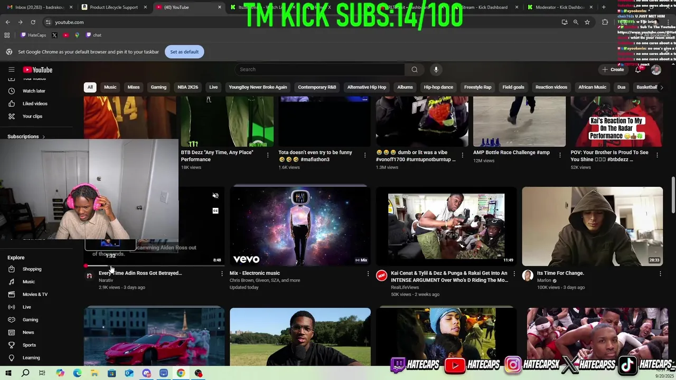Select the Mixes filter chip
The image size is (676, 380).
tap(133, 87)
